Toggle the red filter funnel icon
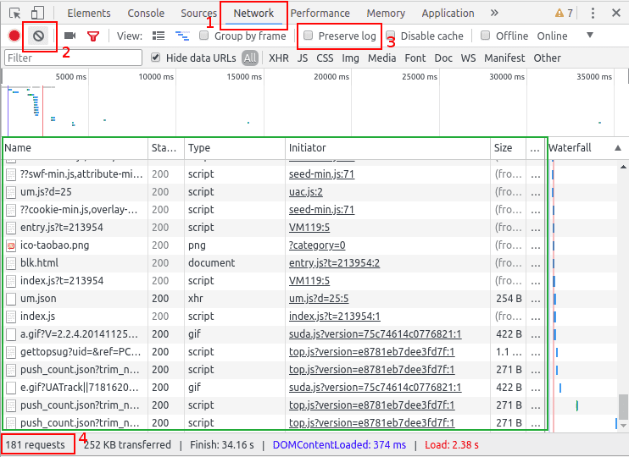 (x=93, y=36)
